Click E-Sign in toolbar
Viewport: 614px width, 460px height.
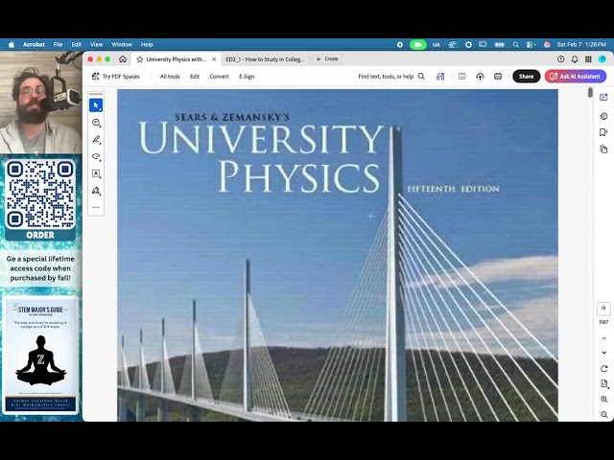click(x=247, y=77)
